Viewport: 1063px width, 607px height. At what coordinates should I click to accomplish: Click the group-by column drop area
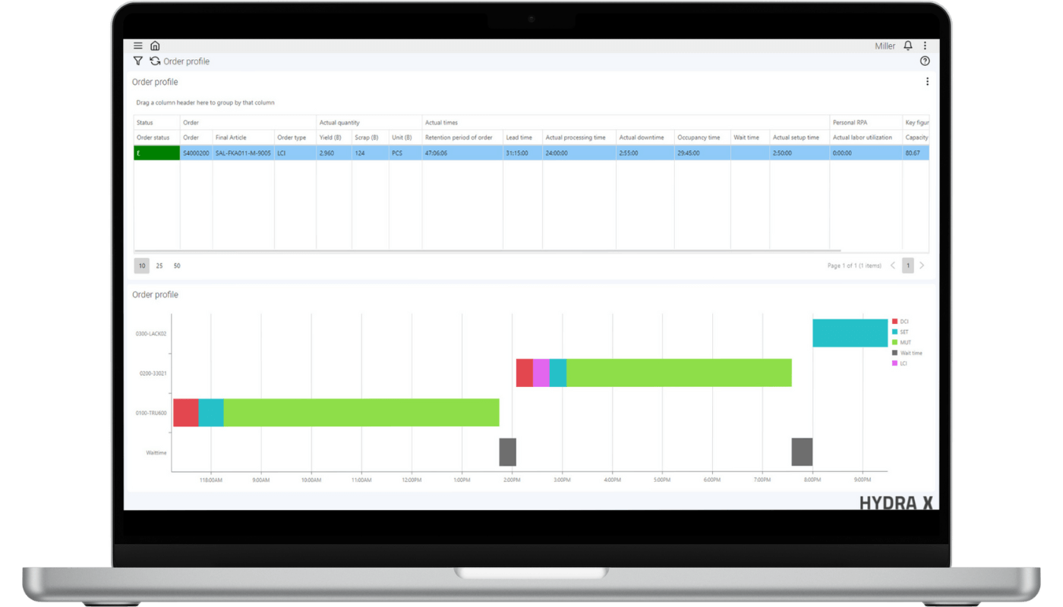[x=205, y=102]
